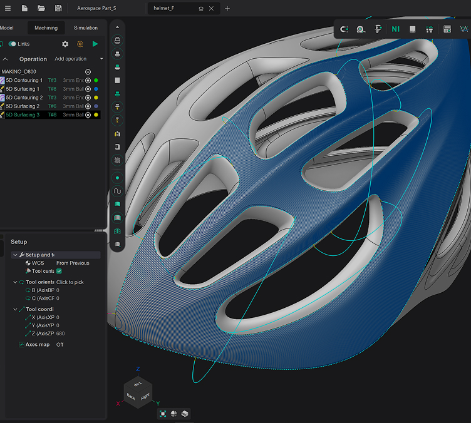Click the machine icon on helmet_F tab
The image size is (471, 423).
(201, 9)
